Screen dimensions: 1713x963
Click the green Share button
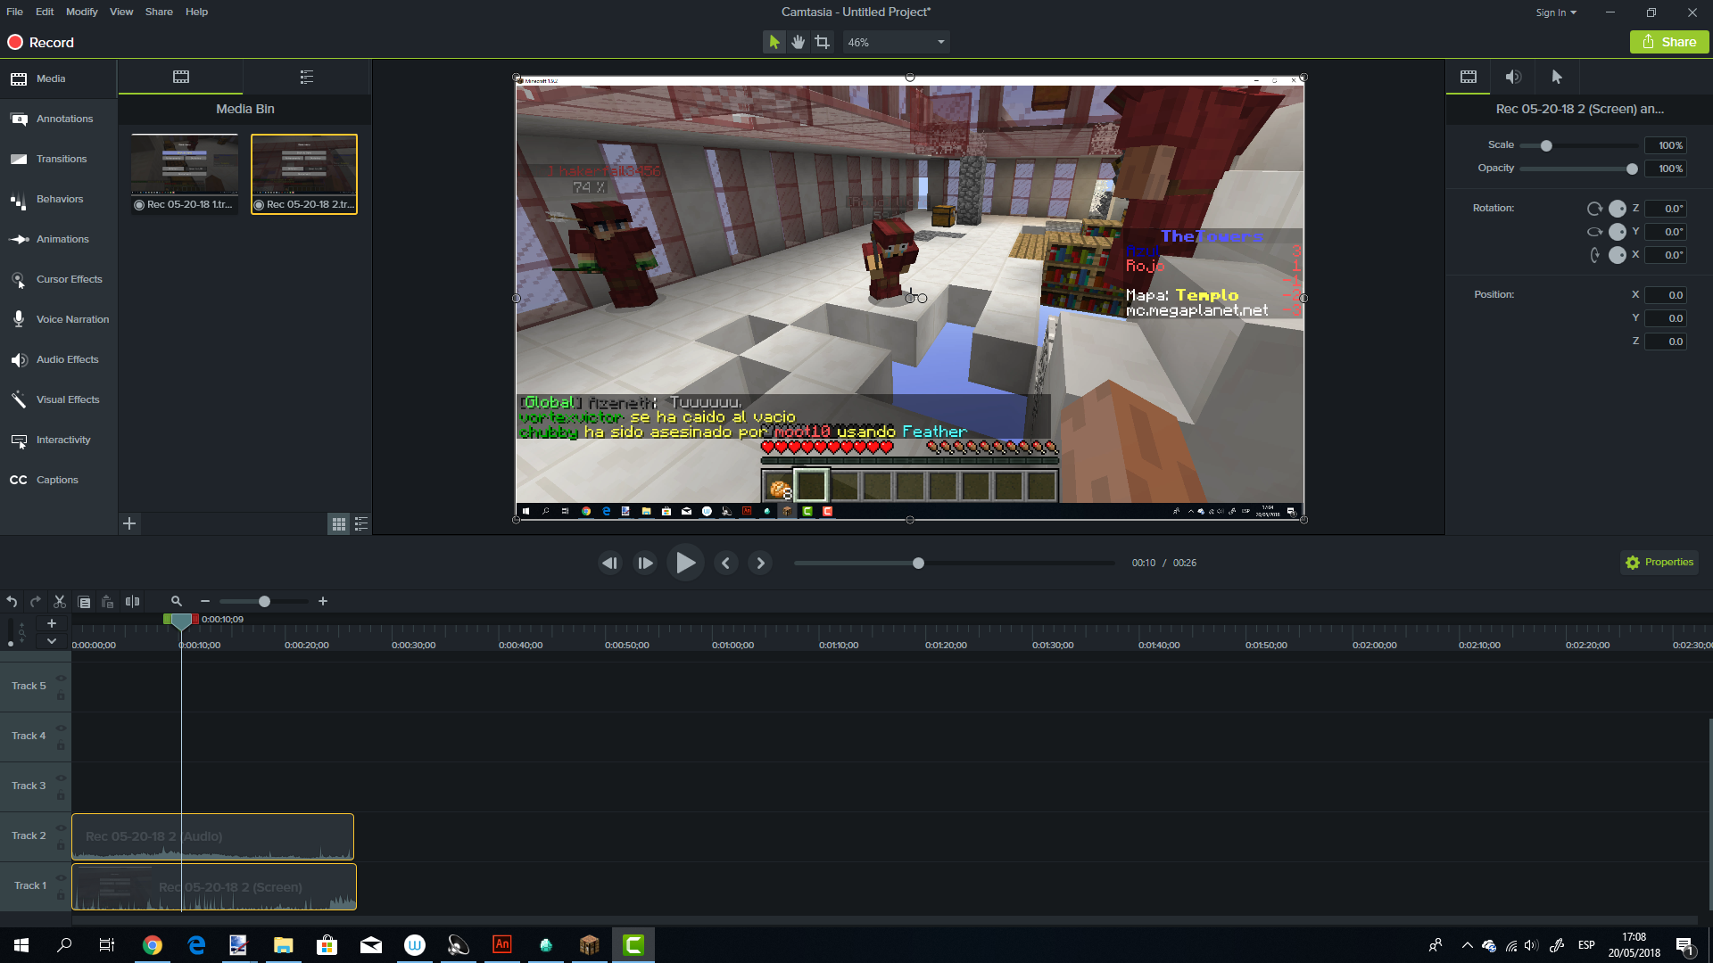[1669, 42]
